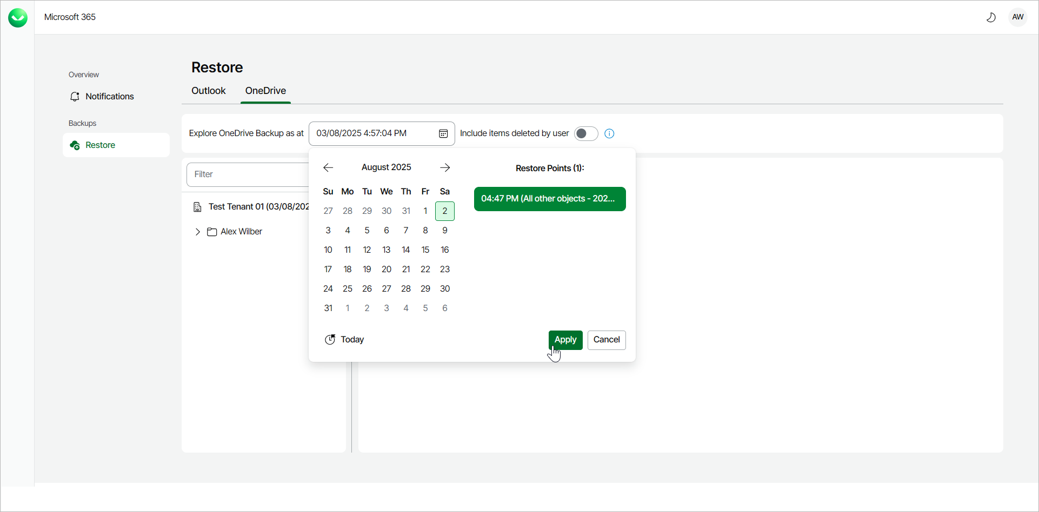This screenshot has height=512, width=1039.
Task: Open the Notifications bell icon
Action: coord(75,96)
